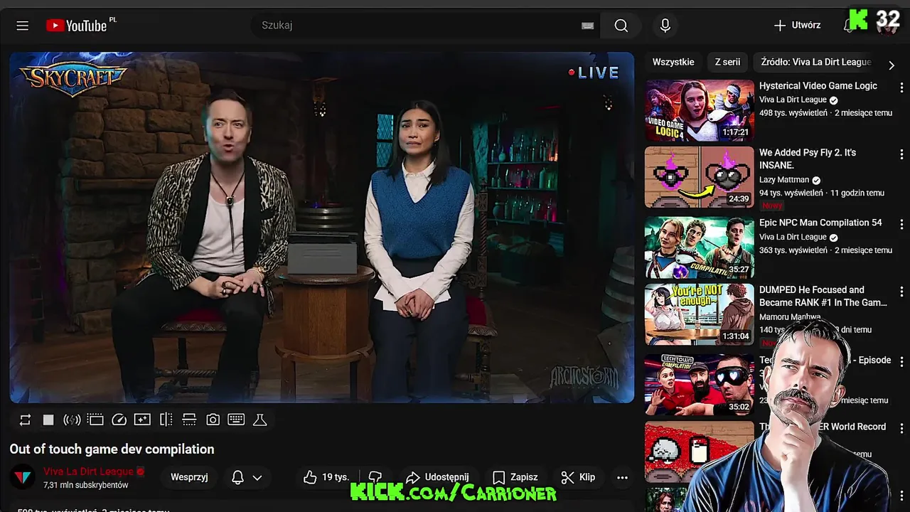
Task: Open the YouTube guide hamburger menu
Action: click(23, 26)
